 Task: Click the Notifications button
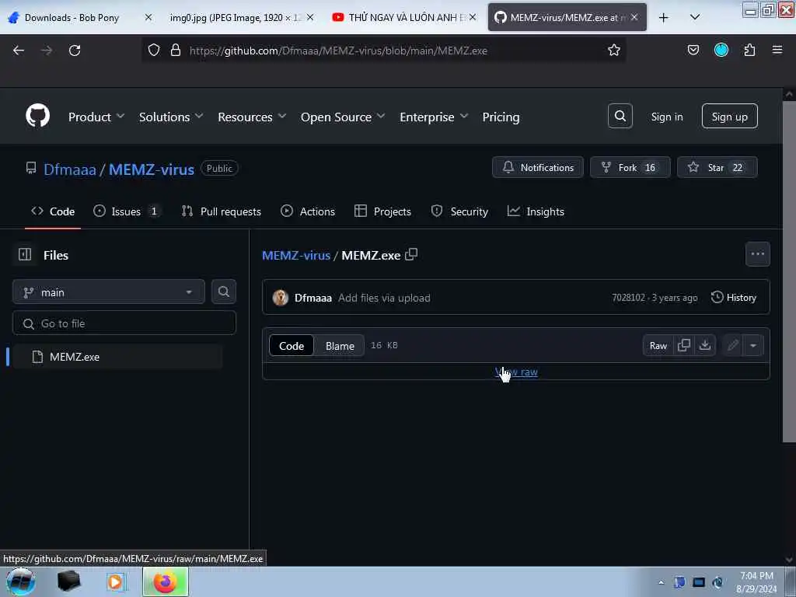[538, 168]
